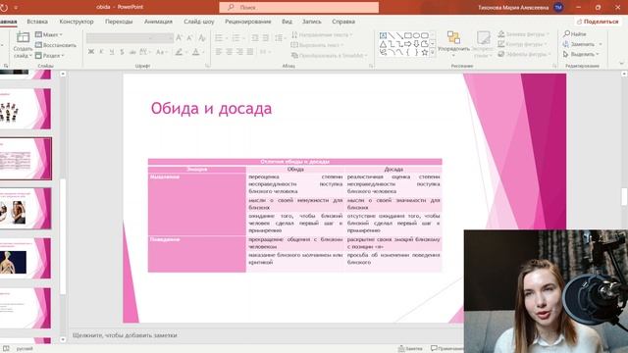Open the Запись tab
628x353 pixels.
point(312,22)
